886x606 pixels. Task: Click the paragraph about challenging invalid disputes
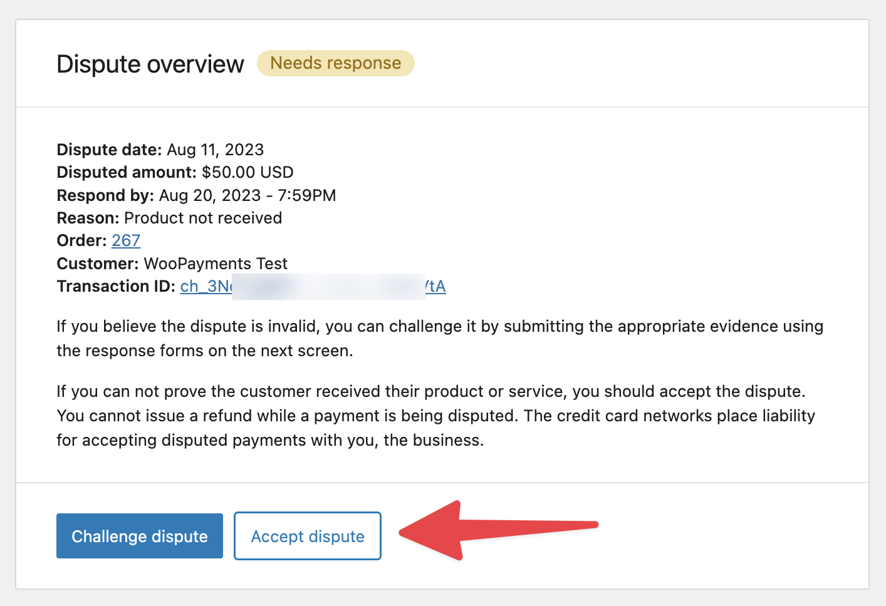439,338
